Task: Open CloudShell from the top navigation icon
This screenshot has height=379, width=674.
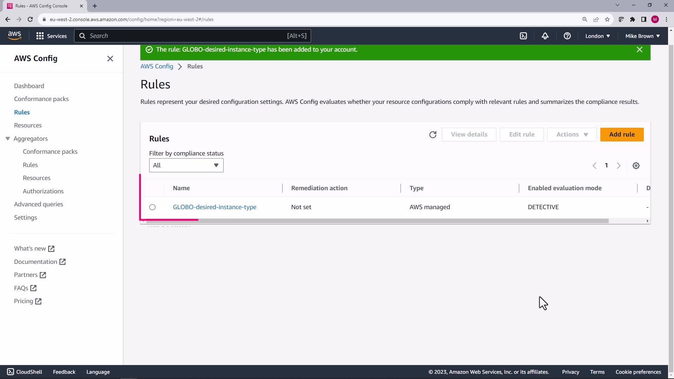Action: tap(523, 36)
